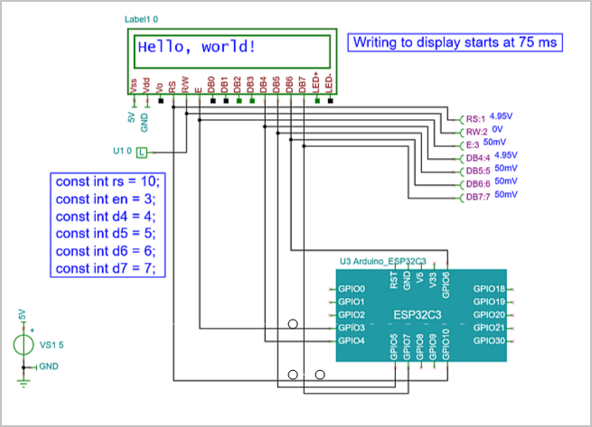Click the Hello, world! LCD display screen

tap(235, 51)
